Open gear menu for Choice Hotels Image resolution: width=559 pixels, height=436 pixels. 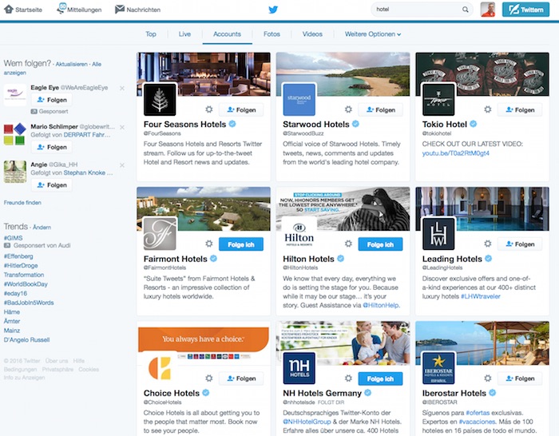point(209,379)
